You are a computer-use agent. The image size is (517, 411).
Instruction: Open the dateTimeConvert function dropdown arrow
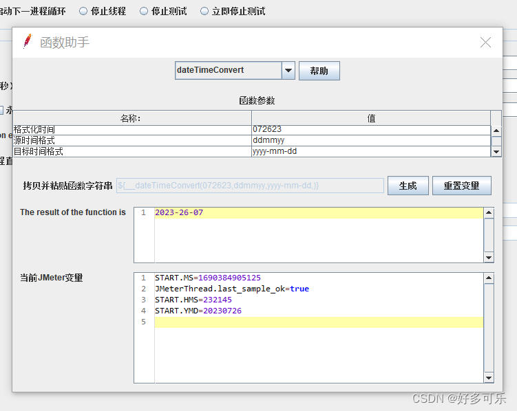click(x=288, y=70)
